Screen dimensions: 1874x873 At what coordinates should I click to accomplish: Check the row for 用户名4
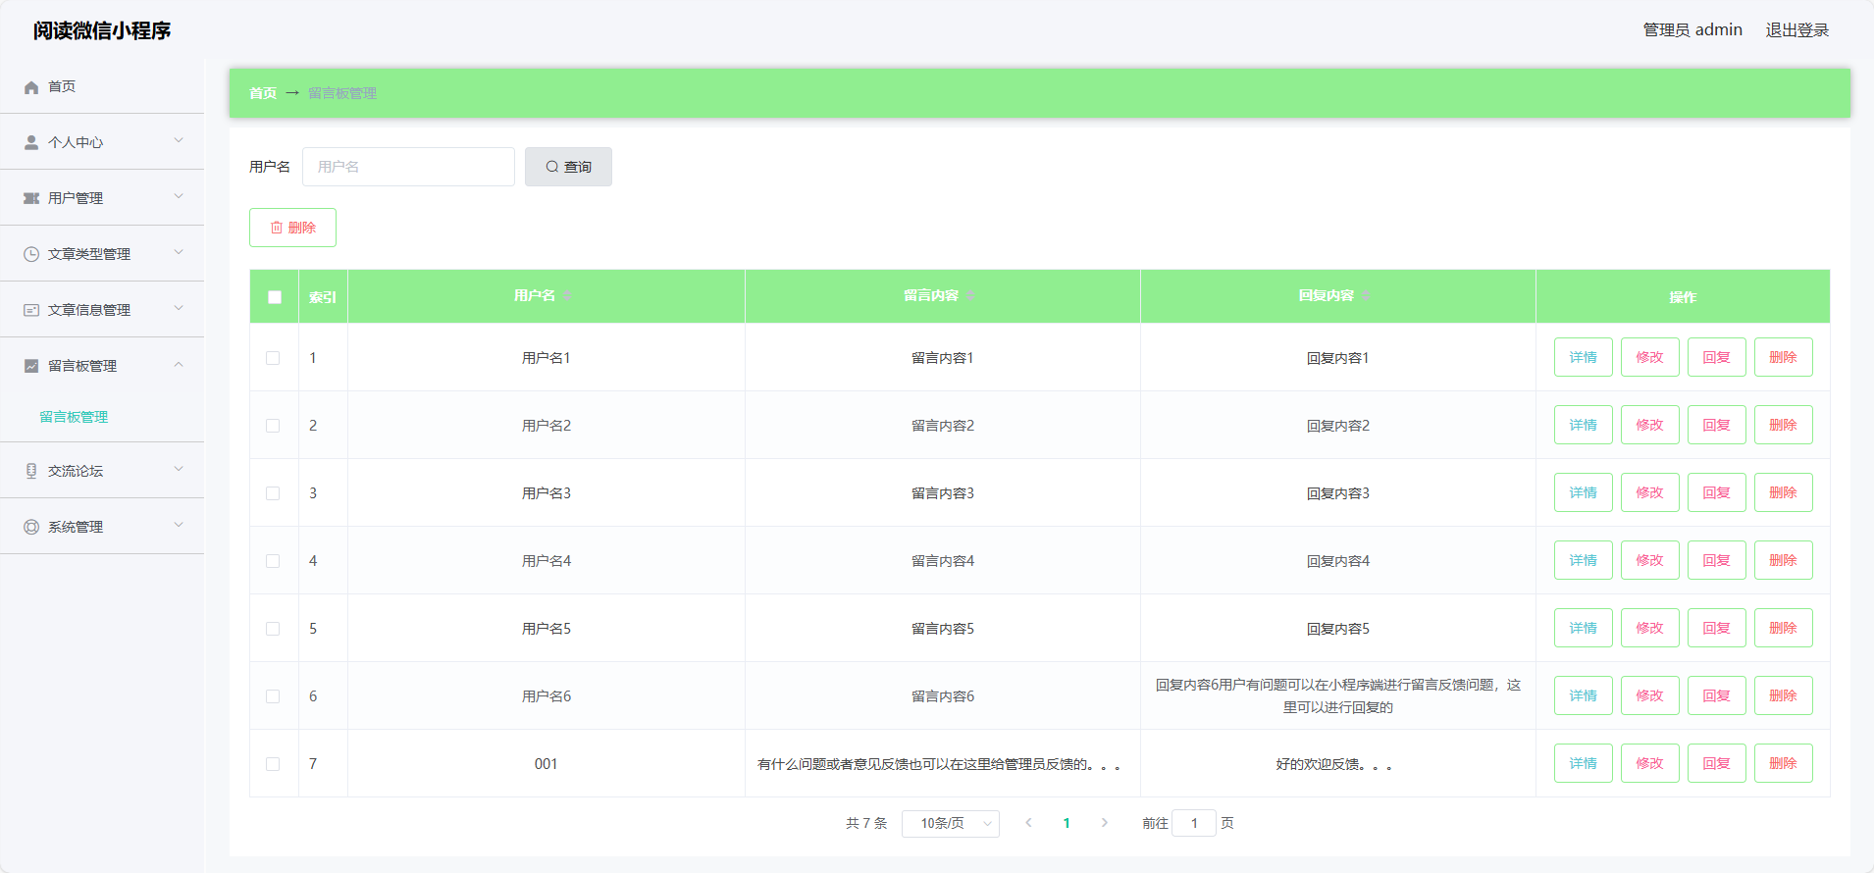[273, 561]
